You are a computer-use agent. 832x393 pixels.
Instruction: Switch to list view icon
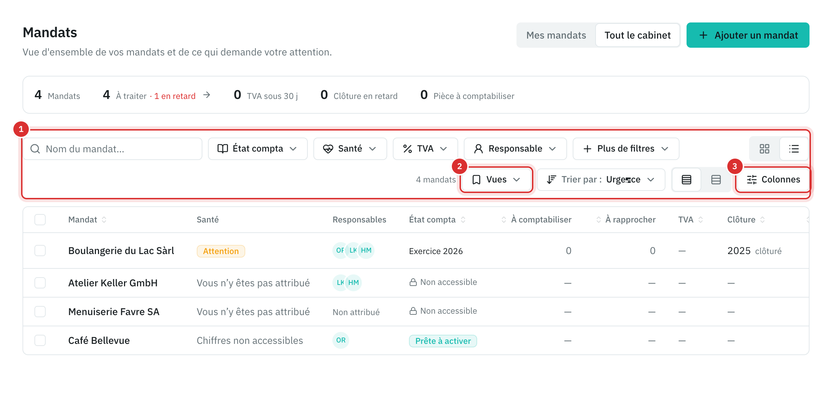coord(794,149)
